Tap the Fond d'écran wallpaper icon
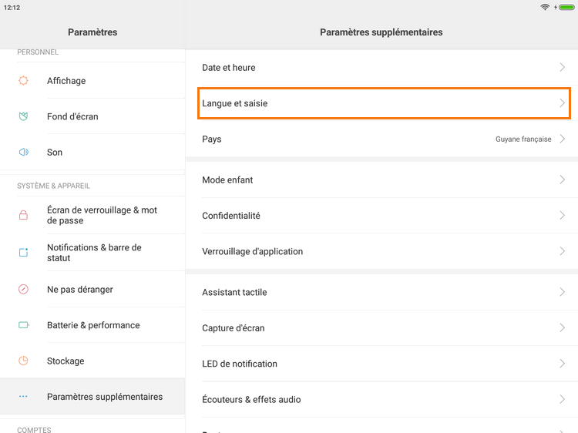 click(23, 116)
